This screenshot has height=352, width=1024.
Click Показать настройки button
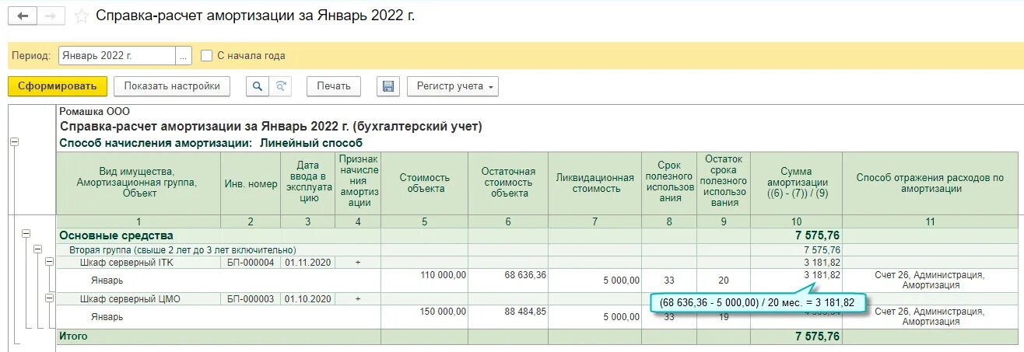coord(172,86)
